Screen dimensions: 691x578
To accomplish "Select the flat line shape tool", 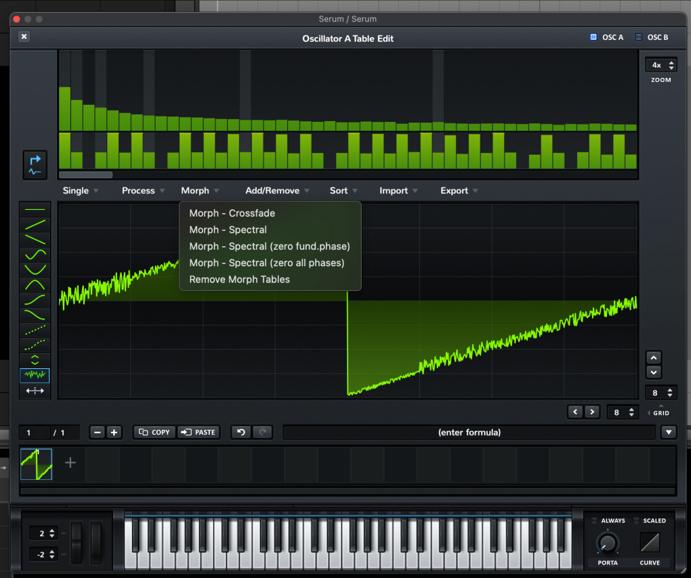I will click(35, 210).
